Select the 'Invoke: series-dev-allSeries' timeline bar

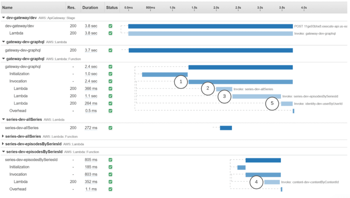[224, 89]
